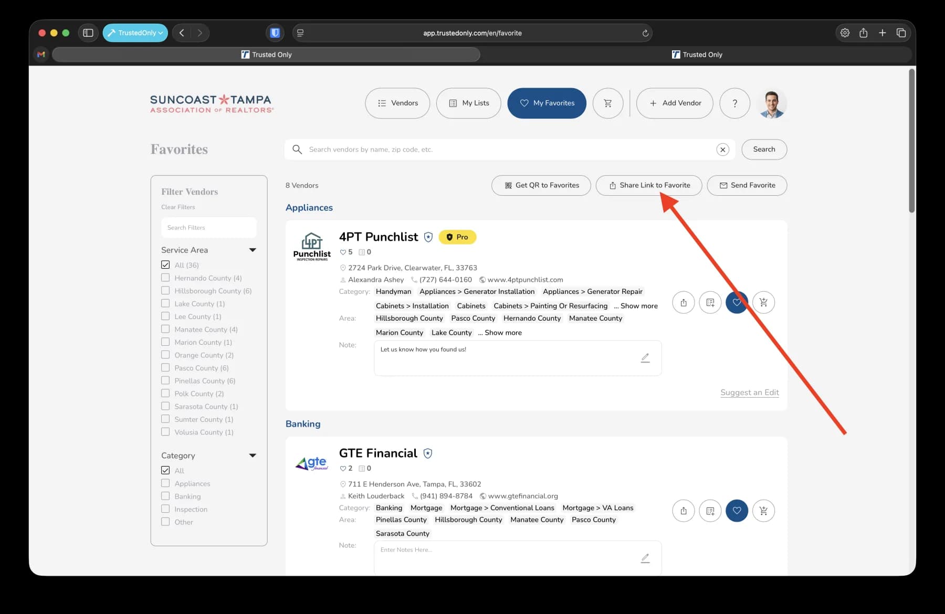
Task: Open pinned Gmail tab icon
Action: (x=41, y=55)
